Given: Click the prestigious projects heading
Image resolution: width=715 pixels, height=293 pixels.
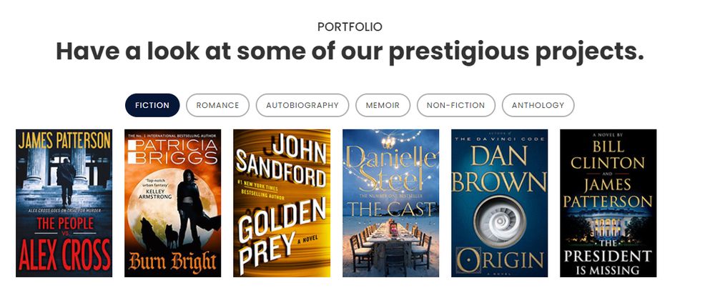Looking at the screenshot, I should pos(350,51).
